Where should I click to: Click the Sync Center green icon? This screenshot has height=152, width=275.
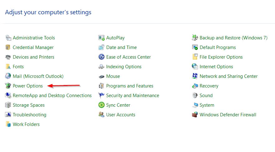tap(101, 105)
